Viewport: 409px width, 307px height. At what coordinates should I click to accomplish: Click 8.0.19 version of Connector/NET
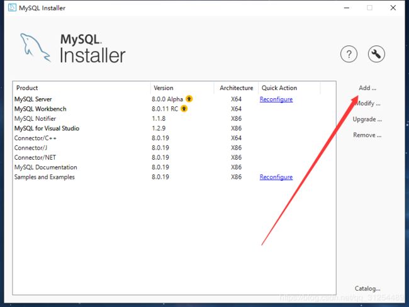coord(160,157)
